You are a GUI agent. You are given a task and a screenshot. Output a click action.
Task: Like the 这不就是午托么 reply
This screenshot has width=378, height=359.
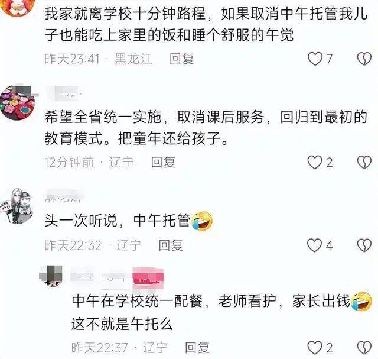point(315,348)
